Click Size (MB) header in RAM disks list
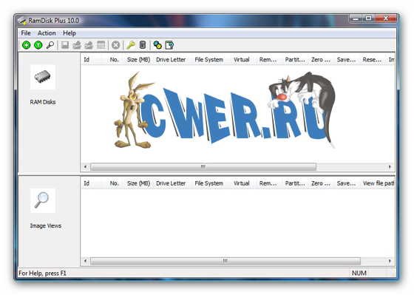This screenshot has height=295, width=414. coord(138,60)
